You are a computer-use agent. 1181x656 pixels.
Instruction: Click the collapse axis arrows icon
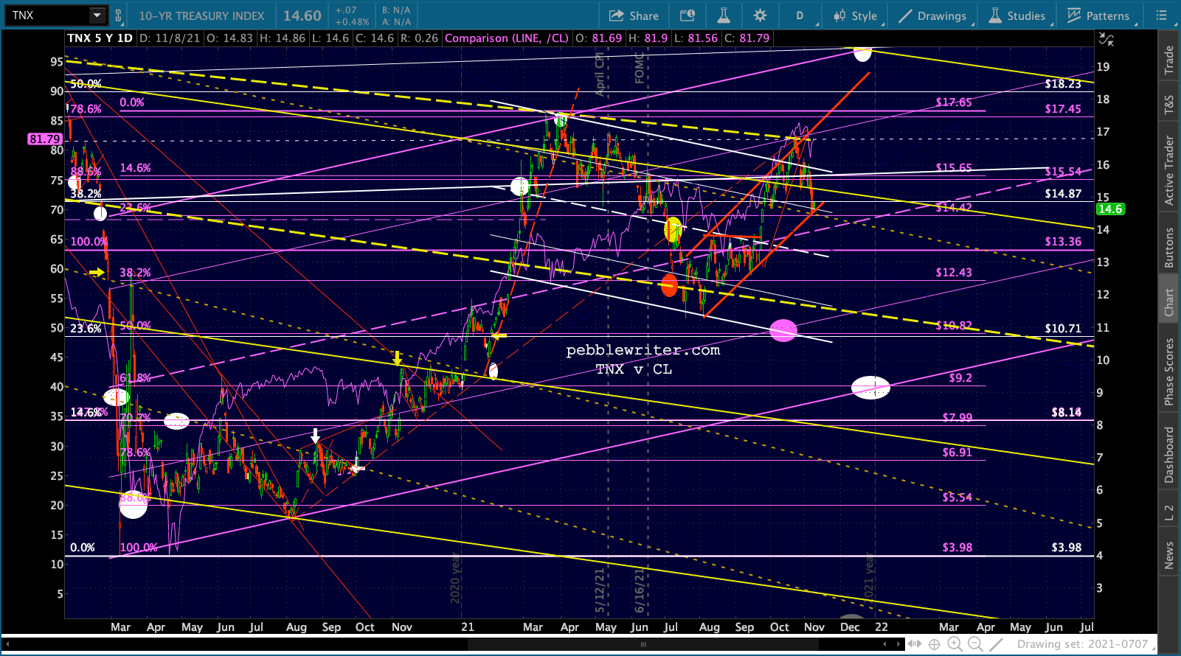tap(1106, 39)
